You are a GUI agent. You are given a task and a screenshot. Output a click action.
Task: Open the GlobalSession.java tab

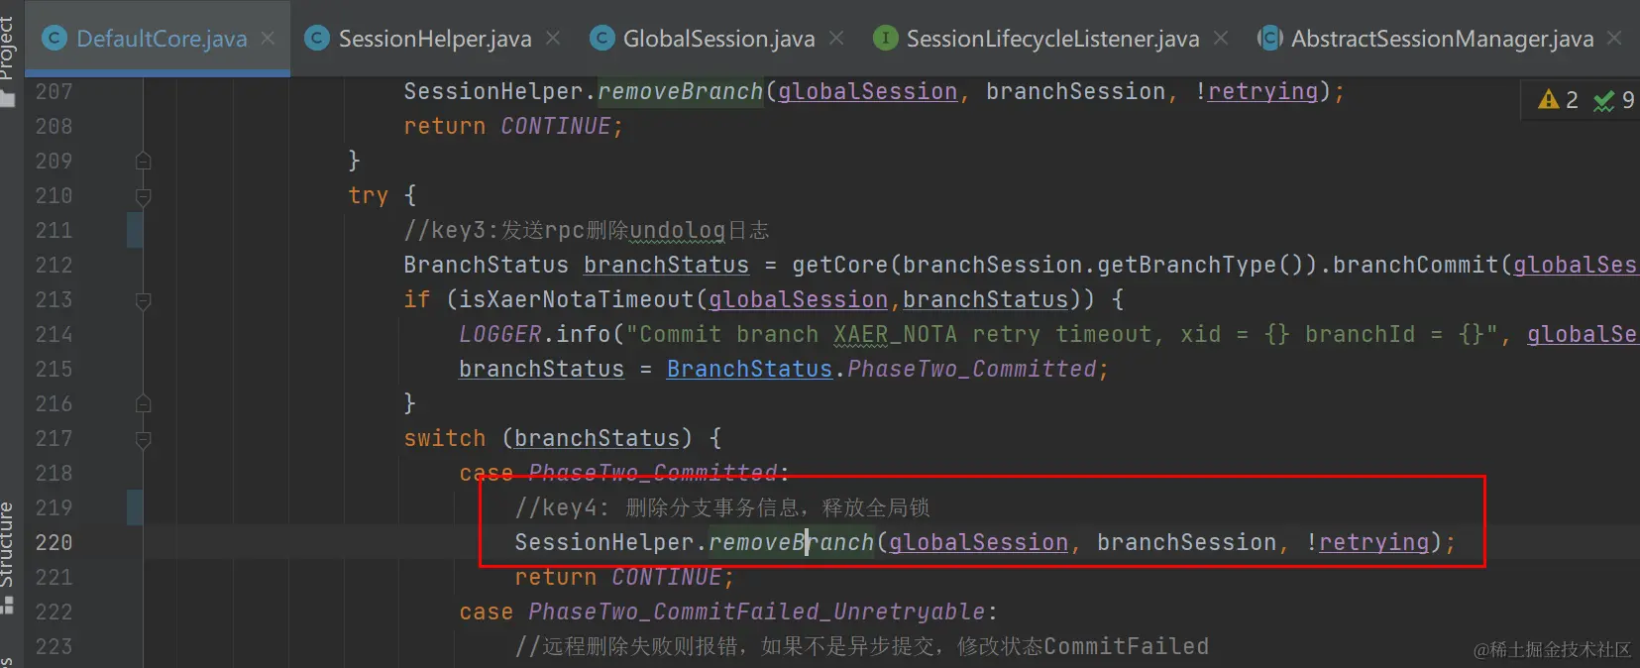[x=718, y=39]
